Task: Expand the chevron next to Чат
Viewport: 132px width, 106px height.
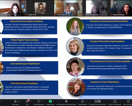Action: (x=31, y=101)
